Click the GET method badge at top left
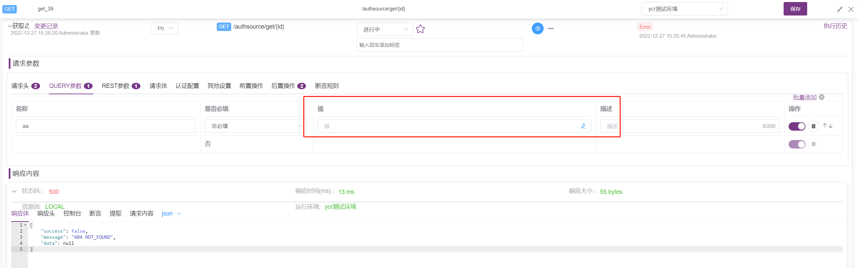This screenshot has width=859, height=268. (x=9, y=9)
